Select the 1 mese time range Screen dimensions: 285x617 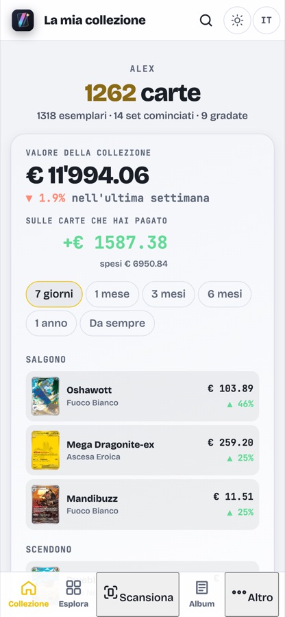tap(112, 294)
